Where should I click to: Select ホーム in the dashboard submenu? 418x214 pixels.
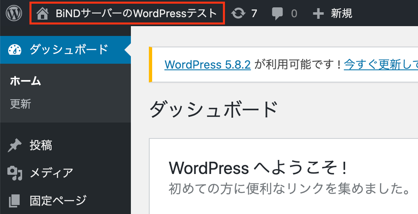click(x=25, y=81)
